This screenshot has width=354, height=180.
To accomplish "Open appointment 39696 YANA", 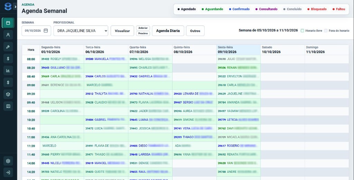I will click(194, 154).
